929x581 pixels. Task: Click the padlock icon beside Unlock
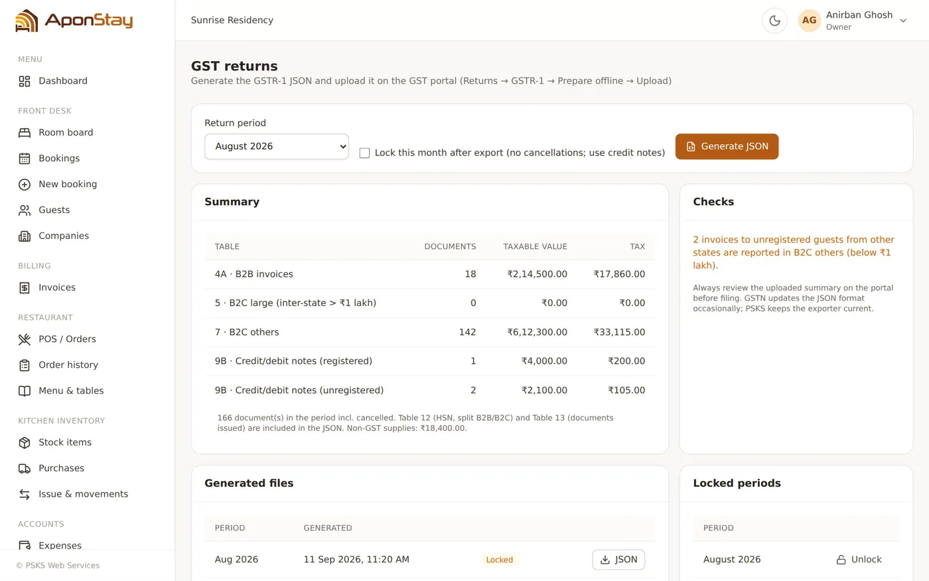tap(841, 560)
